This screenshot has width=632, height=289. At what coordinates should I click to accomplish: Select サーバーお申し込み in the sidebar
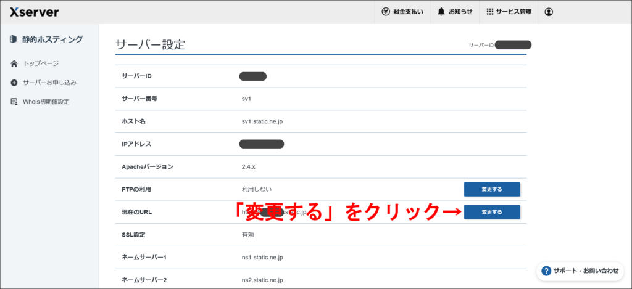click(x=49, y=83)
